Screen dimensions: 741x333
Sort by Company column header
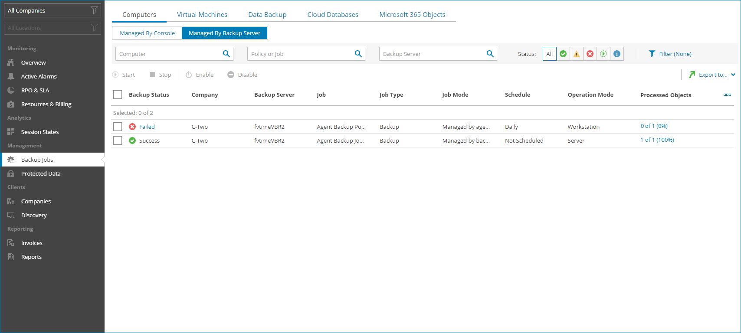(205, 95)
